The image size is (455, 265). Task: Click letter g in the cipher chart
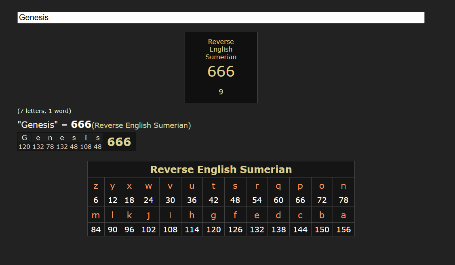pyautogui.click(x=214, y=215)
